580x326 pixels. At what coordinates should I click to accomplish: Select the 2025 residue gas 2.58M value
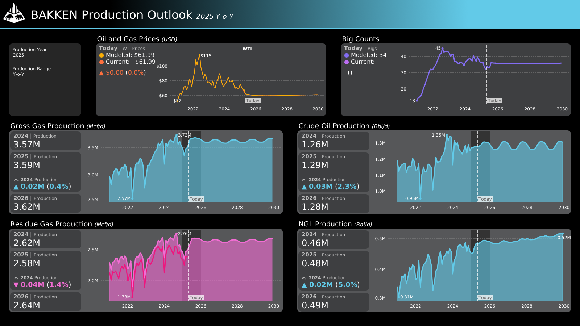click(27, 263)
